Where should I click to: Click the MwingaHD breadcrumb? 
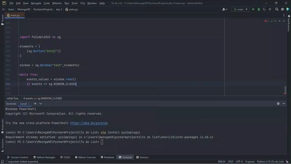(24, 9)
